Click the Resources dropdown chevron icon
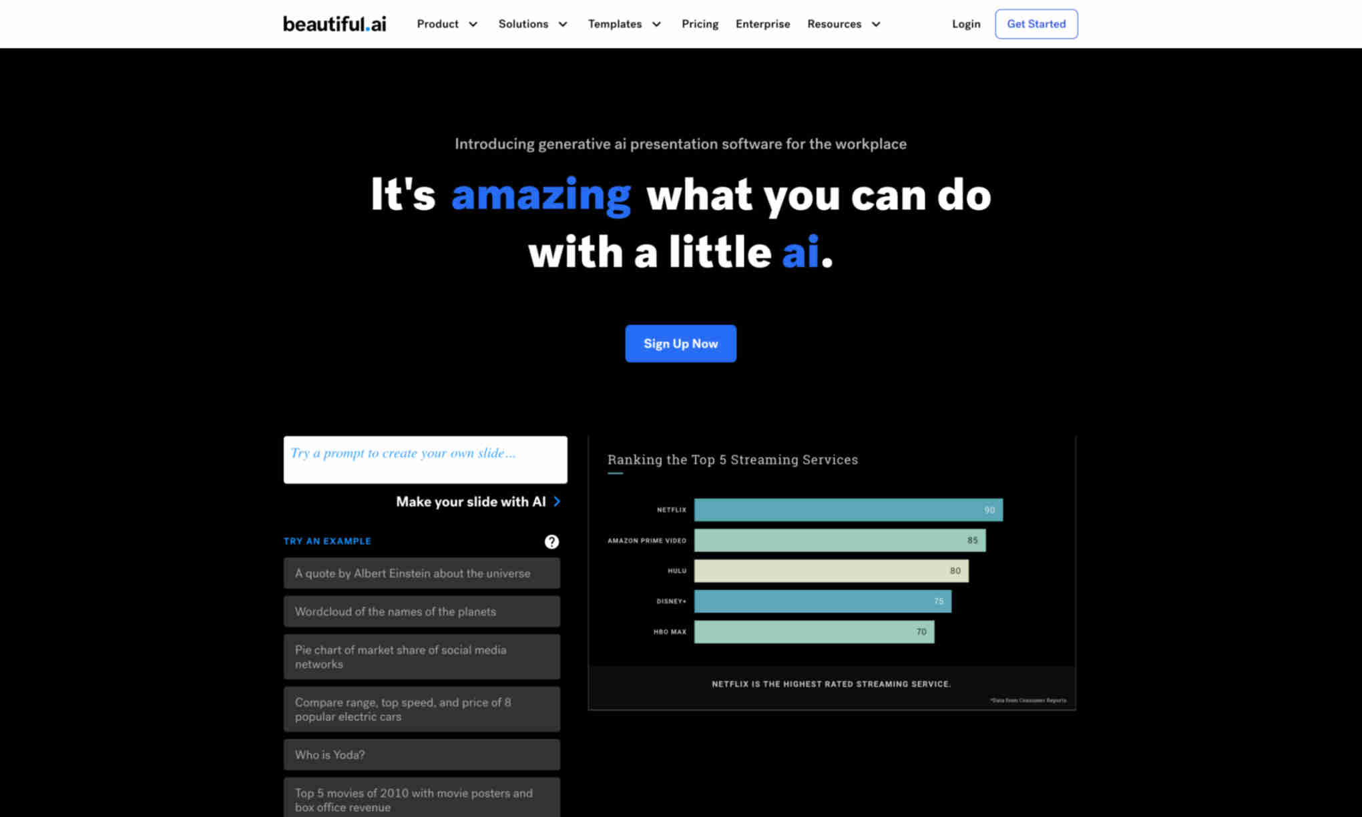The height and width of the screenshot is (817, 1362). click(x=875, y=23)
